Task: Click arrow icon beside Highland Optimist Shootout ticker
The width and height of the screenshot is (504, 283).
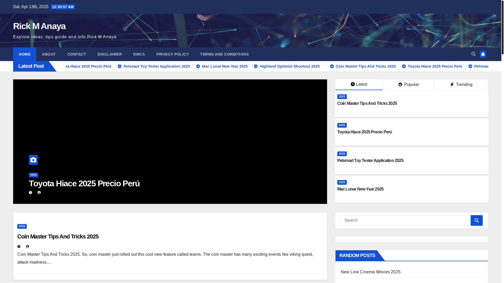Action: tap(256, 66)
